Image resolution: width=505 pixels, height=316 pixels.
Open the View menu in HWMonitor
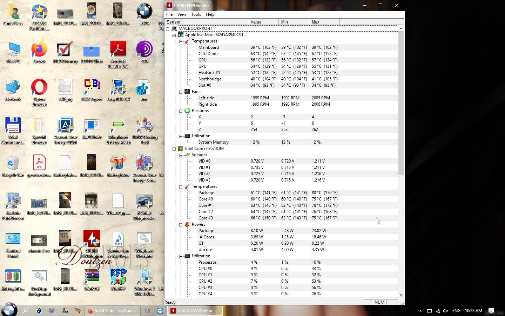pos(182,14)
